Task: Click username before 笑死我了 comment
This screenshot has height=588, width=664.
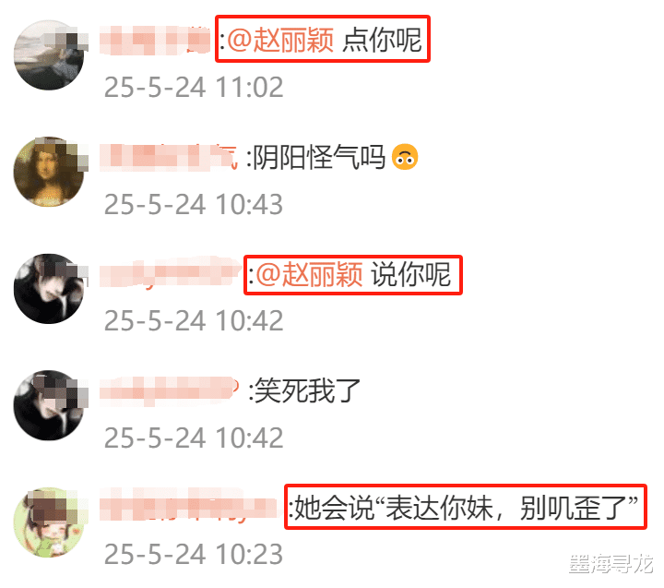Action: pyautogui.click(x=170, y=390)
